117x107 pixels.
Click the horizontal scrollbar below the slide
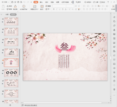[x=63, y=103]
